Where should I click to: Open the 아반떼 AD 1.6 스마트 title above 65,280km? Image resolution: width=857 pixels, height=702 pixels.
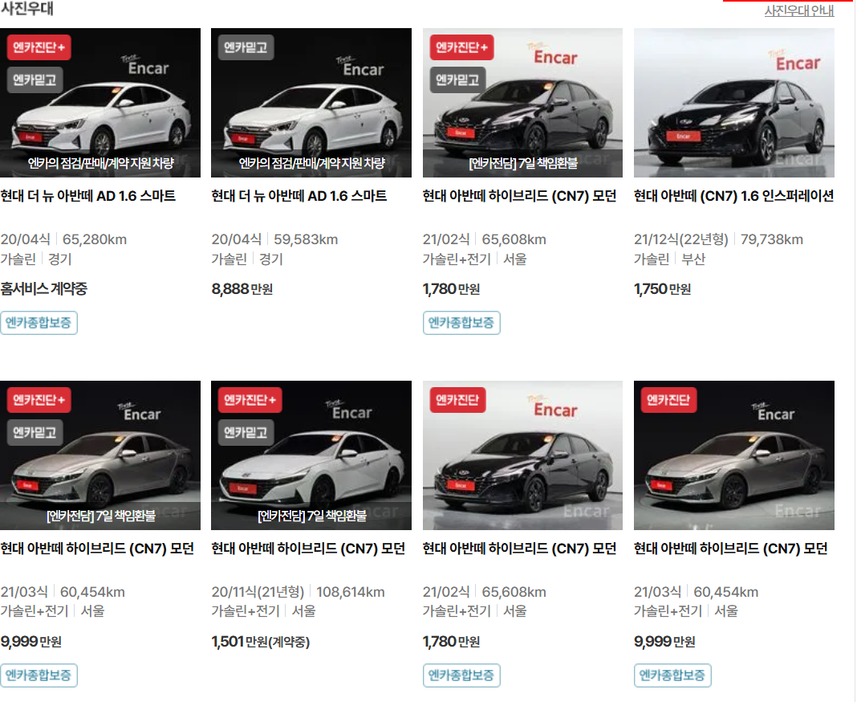[x=88, y=196]
